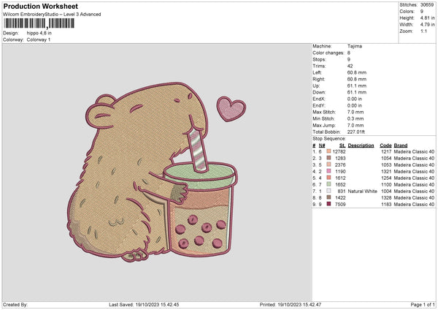Click the Brand column header
The height and width of the screenshot is (310, 438).
tap(402, 145)
